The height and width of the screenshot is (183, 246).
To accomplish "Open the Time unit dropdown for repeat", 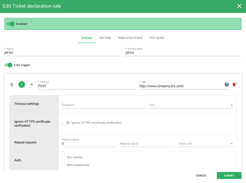I will tap(206, 144).
